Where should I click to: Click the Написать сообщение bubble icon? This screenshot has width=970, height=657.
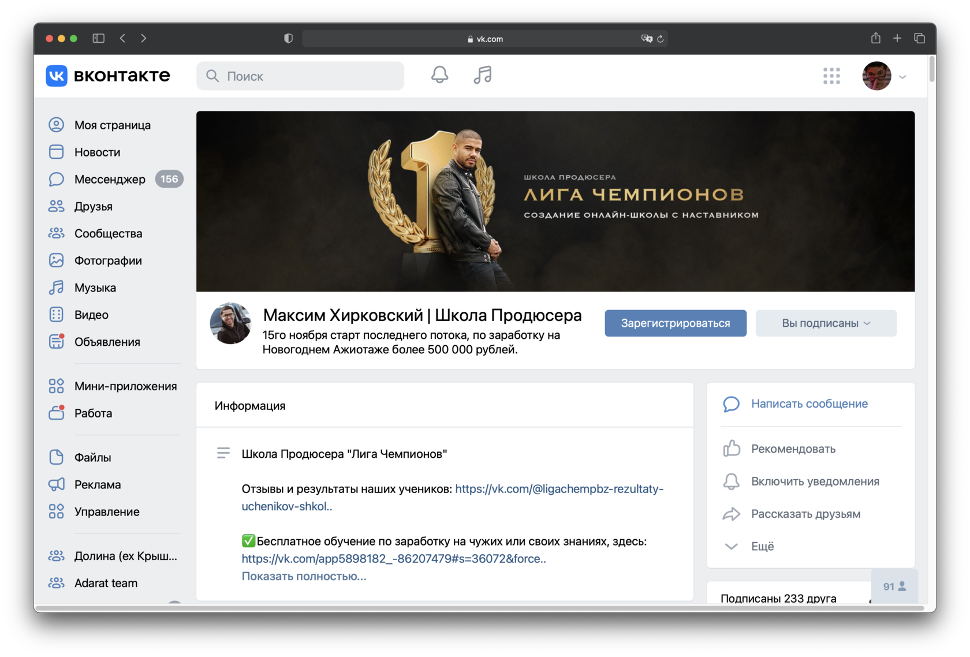(x=731, y=404)
